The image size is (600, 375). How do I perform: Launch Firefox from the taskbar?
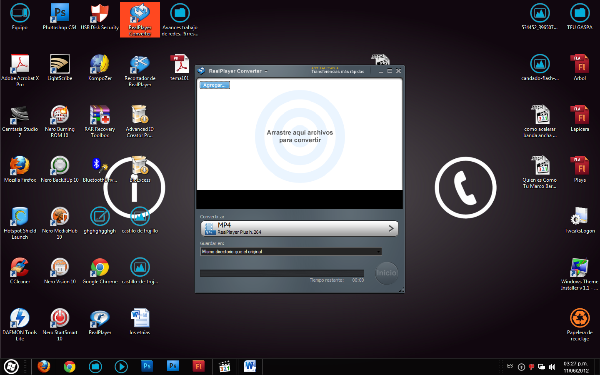pyautogui.click(x=44, y=367)
